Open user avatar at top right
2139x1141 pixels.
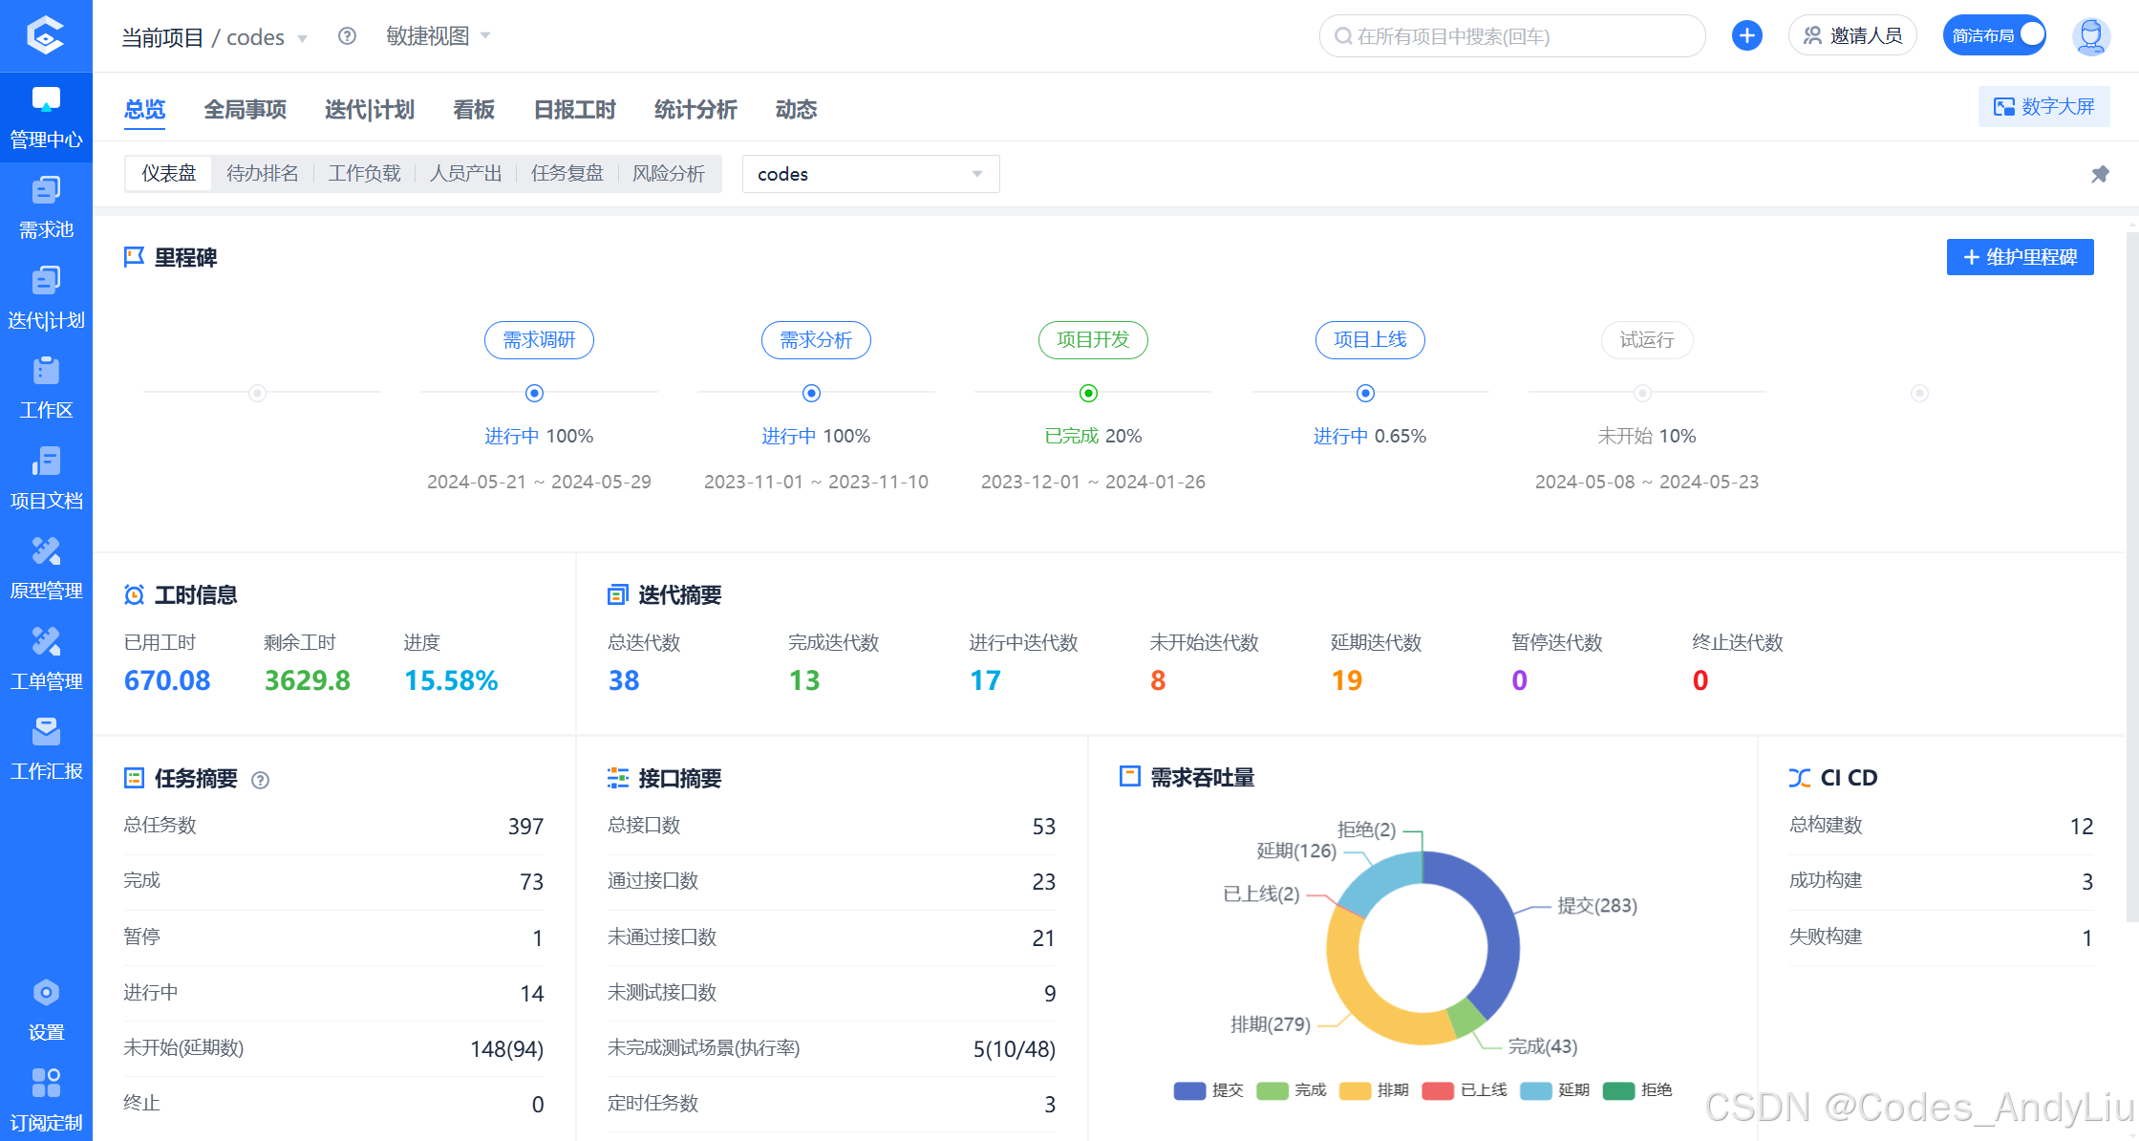coord(2090,36)
